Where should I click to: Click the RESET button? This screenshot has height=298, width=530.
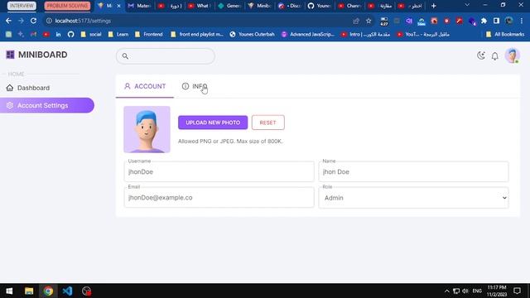tap(268, 123)
